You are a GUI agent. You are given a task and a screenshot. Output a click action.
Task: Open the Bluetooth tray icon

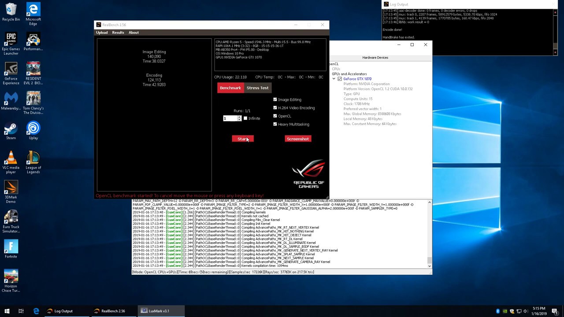click(498, 311)
